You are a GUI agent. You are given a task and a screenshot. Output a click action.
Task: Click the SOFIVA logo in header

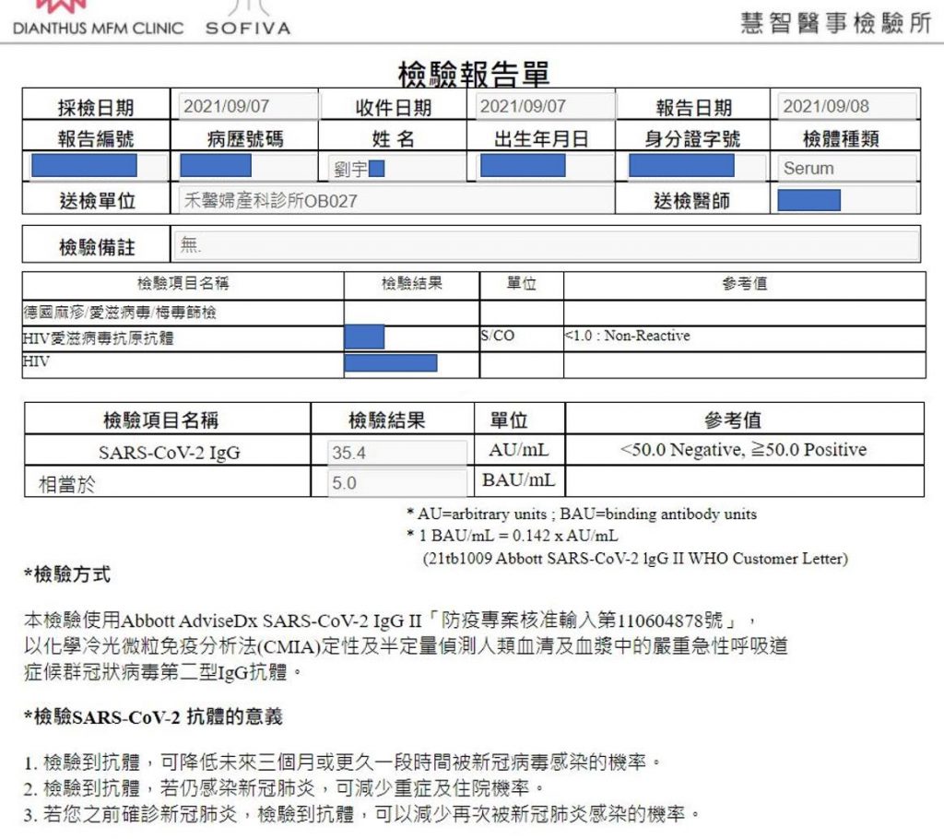[x=248, y=18]
